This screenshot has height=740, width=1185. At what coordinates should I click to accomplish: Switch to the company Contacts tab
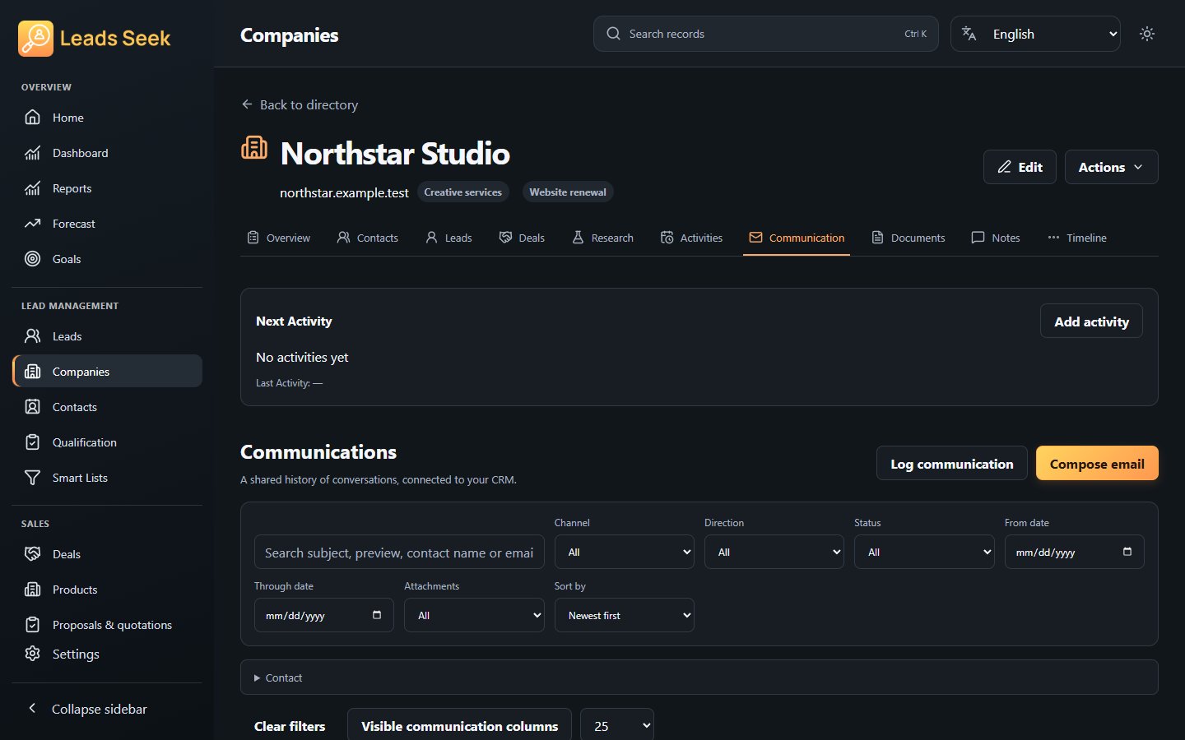point(368,238)
